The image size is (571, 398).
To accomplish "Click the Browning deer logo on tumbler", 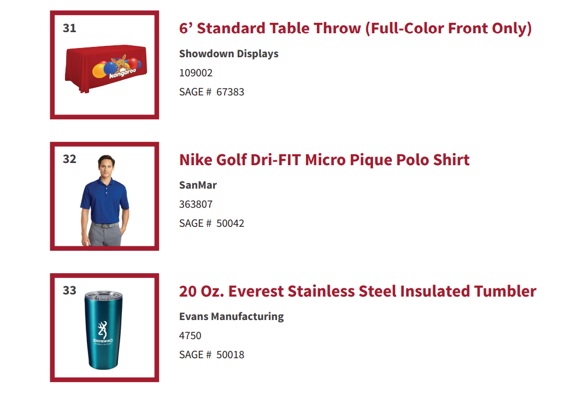I will [x=103, y=333].
